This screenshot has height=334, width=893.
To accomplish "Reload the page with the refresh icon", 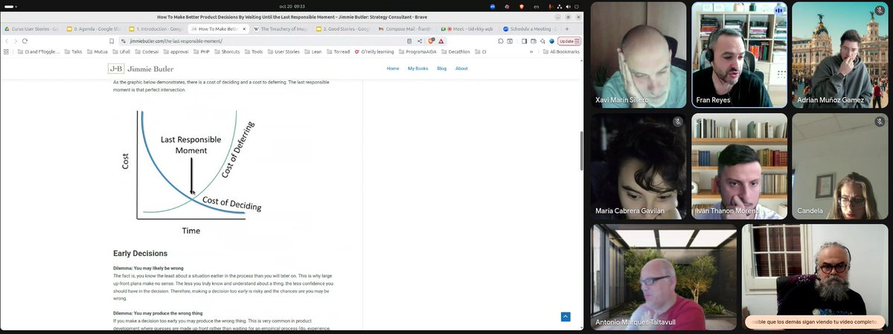I will click(25, 41).
